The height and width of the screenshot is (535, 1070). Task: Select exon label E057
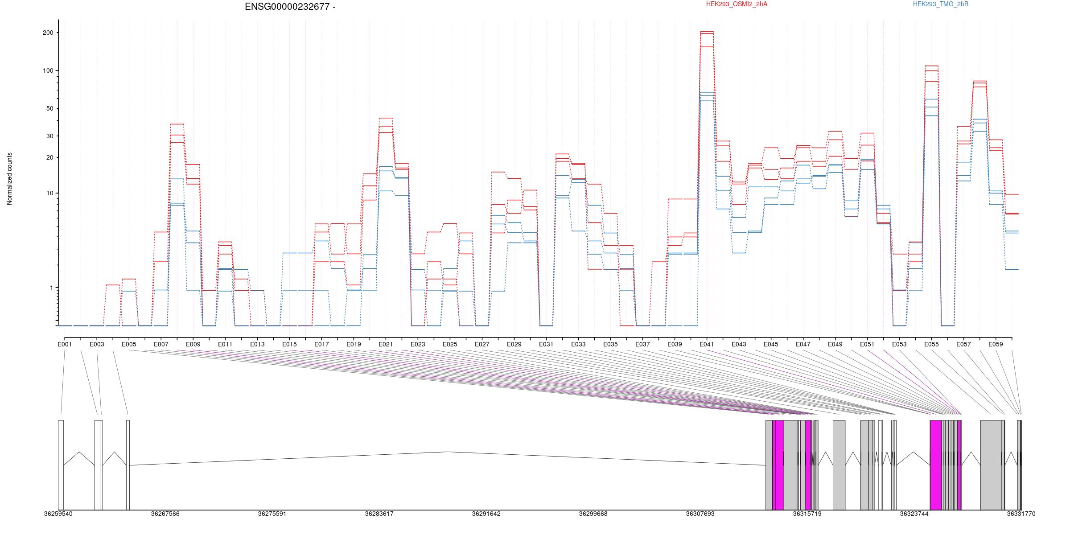963,344
